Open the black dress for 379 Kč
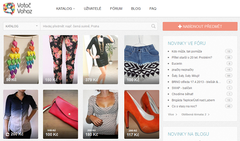Screen dimensions: 240x141 (x=100, y=59)
